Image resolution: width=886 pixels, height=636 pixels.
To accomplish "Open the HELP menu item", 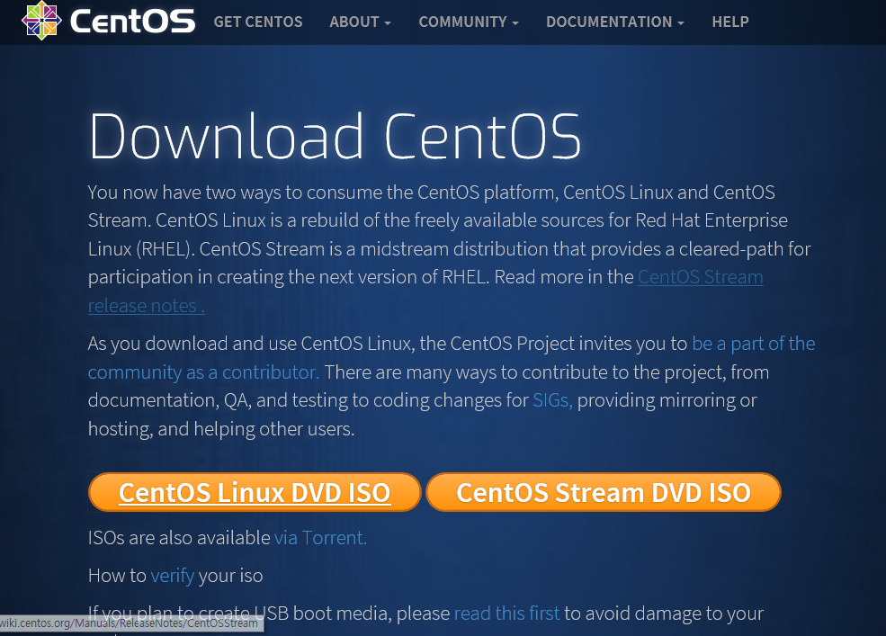I will [730, 22].
